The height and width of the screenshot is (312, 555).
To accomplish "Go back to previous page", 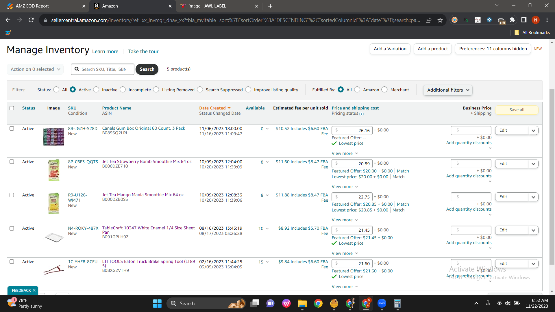I will (8, 20).
